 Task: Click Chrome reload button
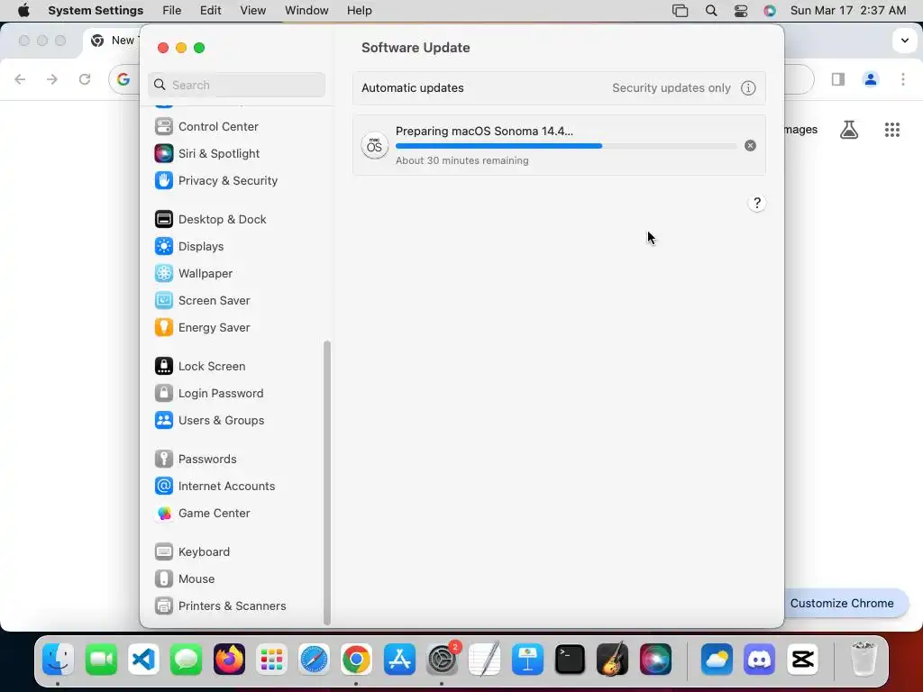click(x=85, y=79)
